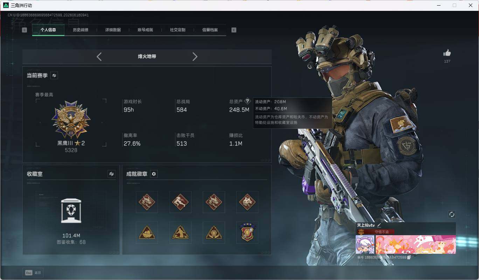Click the red shield badge with stars
The width and height of the screenshot is (479, 280).
coord(247,232)
